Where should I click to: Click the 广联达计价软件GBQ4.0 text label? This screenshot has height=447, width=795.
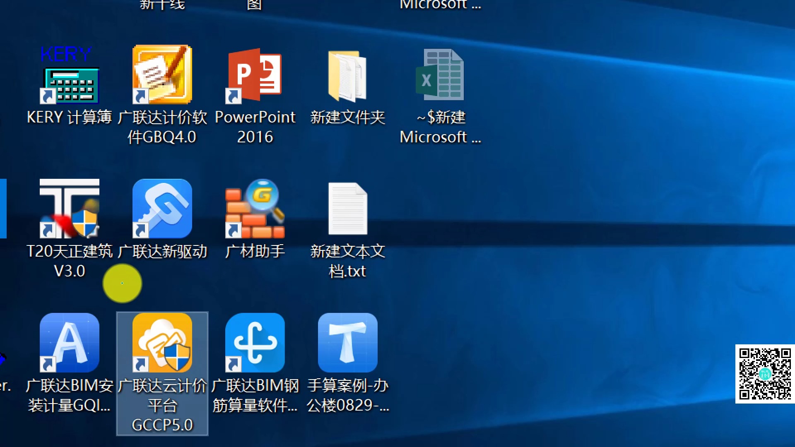pyautogui.click(x=162, y=127)
